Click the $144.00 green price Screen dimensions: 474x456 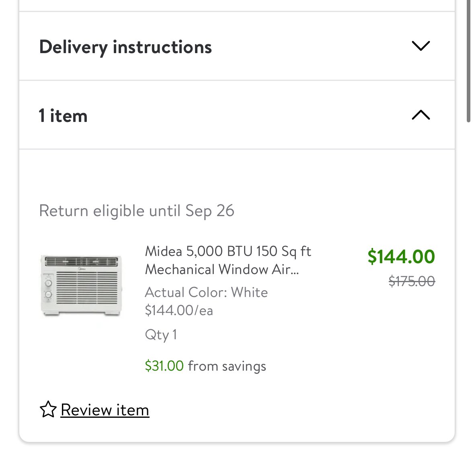click(401, 257)
